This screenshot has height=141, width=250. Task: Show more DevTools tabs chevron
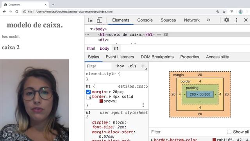(x=208, y=20)
